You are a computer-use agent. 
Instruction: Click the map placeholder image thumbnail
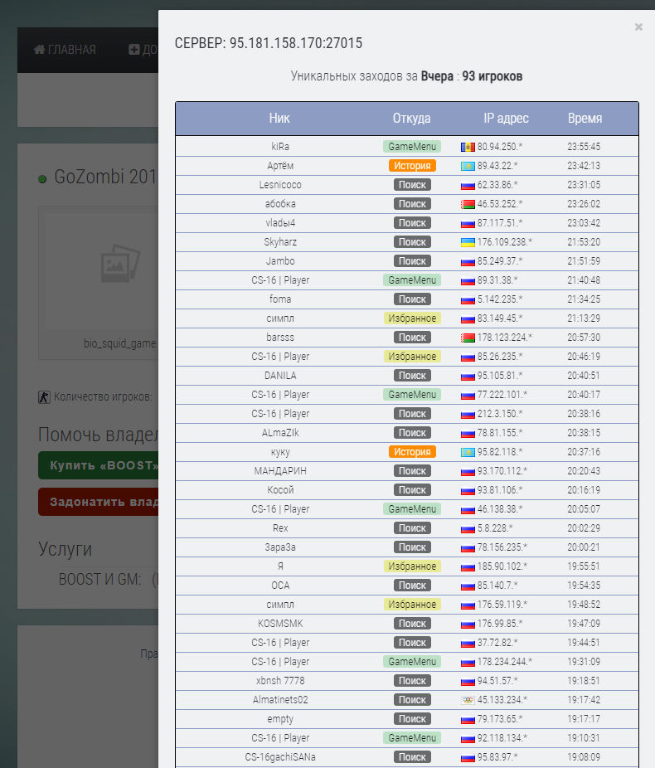[x=120, y=263]
